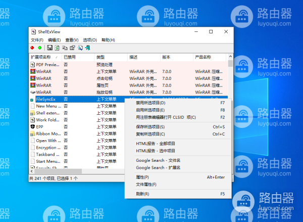
Task: Click Google Search - 文件名 menu entry
Action: point(158,160)
